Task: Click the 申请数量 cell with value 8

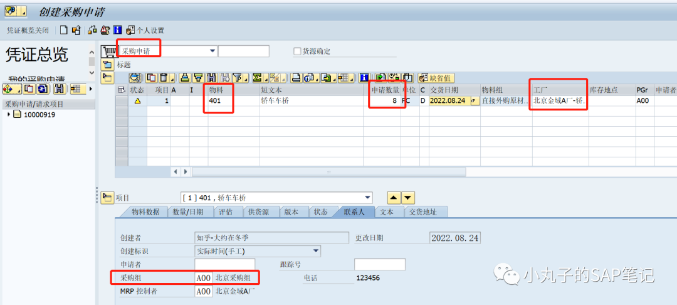Action: [382, 100]
